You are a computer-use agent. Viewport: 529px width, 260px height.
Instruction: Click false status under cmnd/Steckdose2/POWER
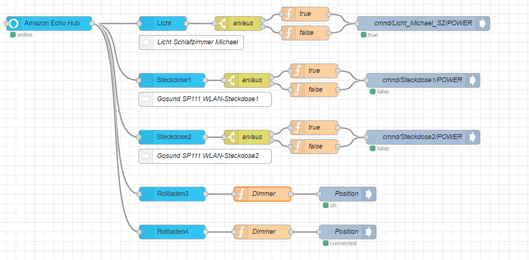coord(380,149)
